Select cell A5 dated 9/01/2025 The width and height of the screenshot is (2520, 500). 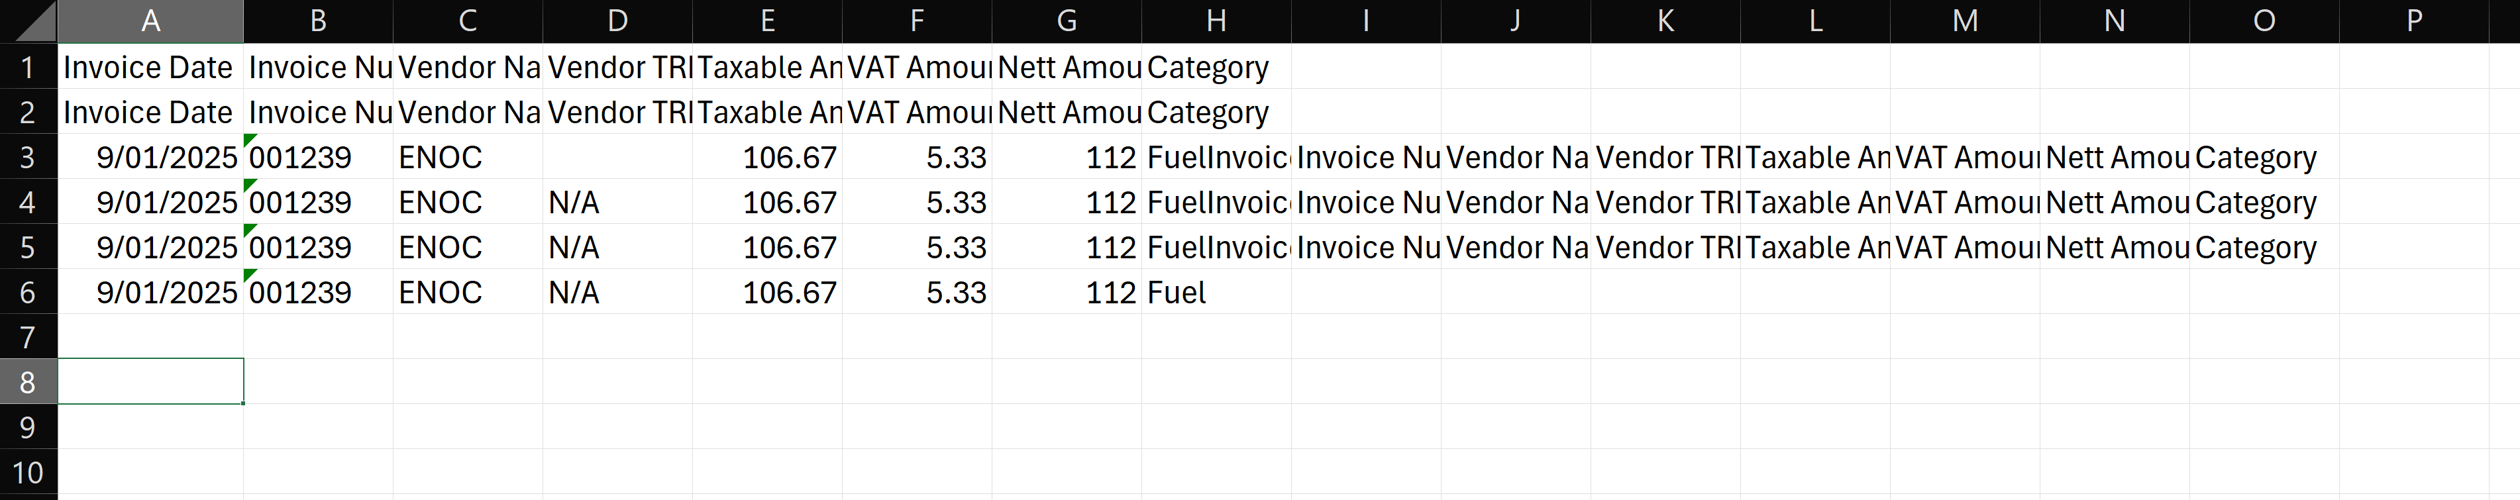(x=150, y=246)
